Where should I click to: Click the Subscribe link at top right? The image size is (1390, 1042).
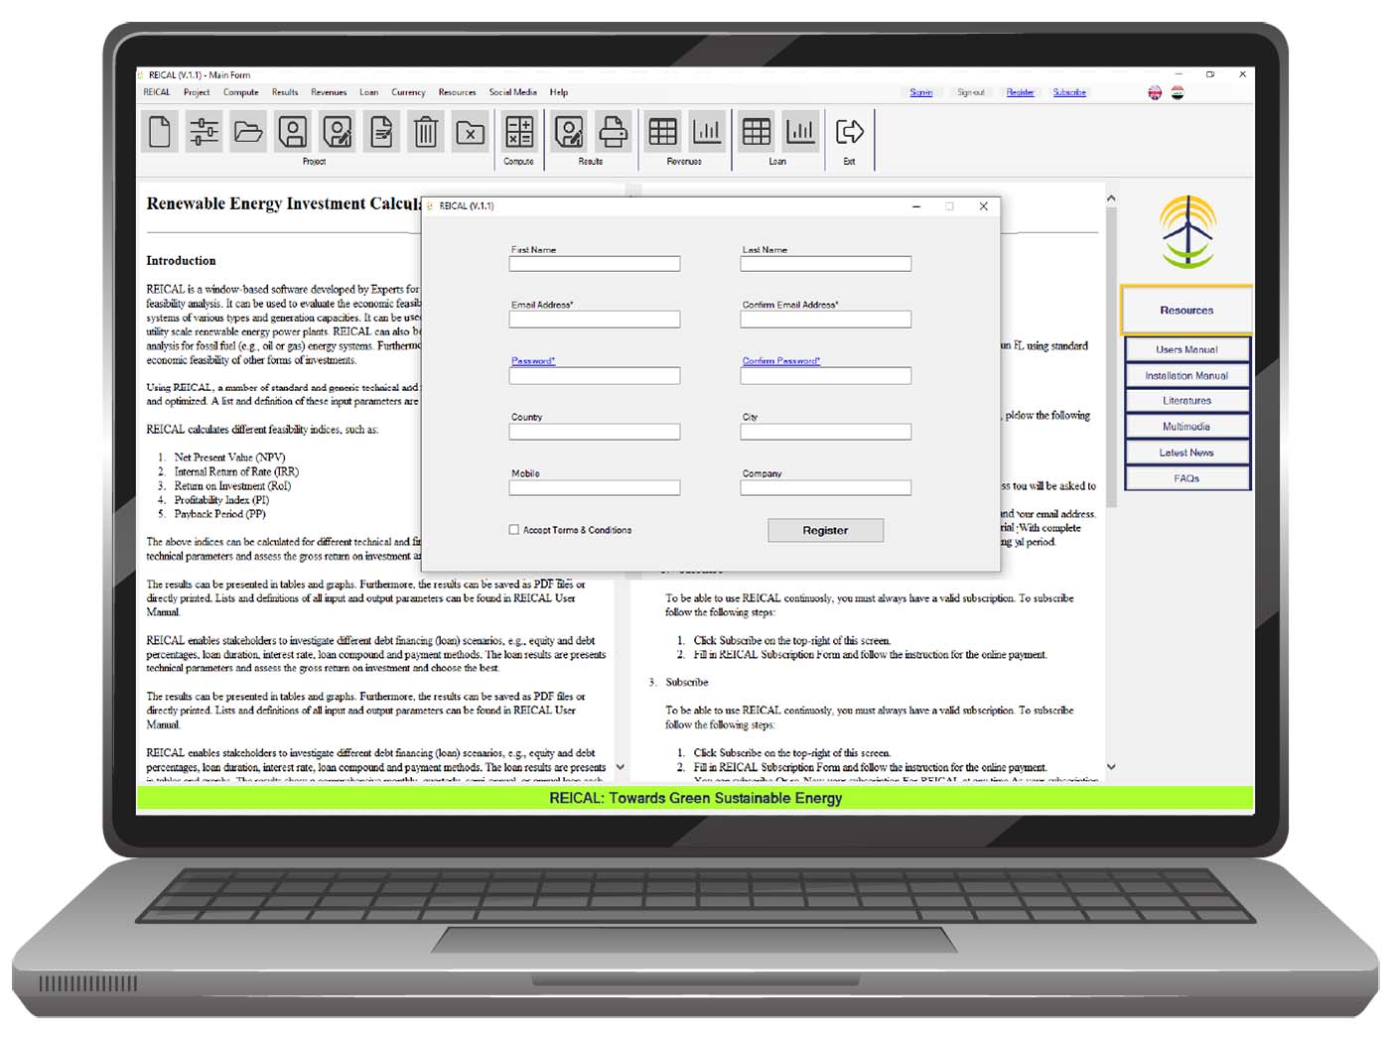click(x=1069, y=92)
